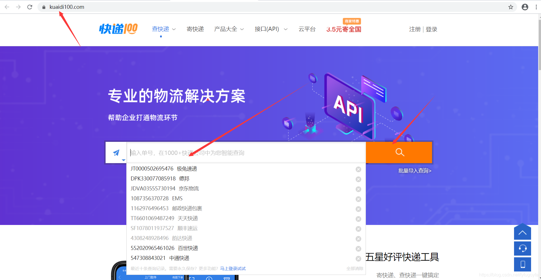Select history entry SF1078011937527 顺丰速运
Screen dimensions: 541x280
(x=164, y=228)
